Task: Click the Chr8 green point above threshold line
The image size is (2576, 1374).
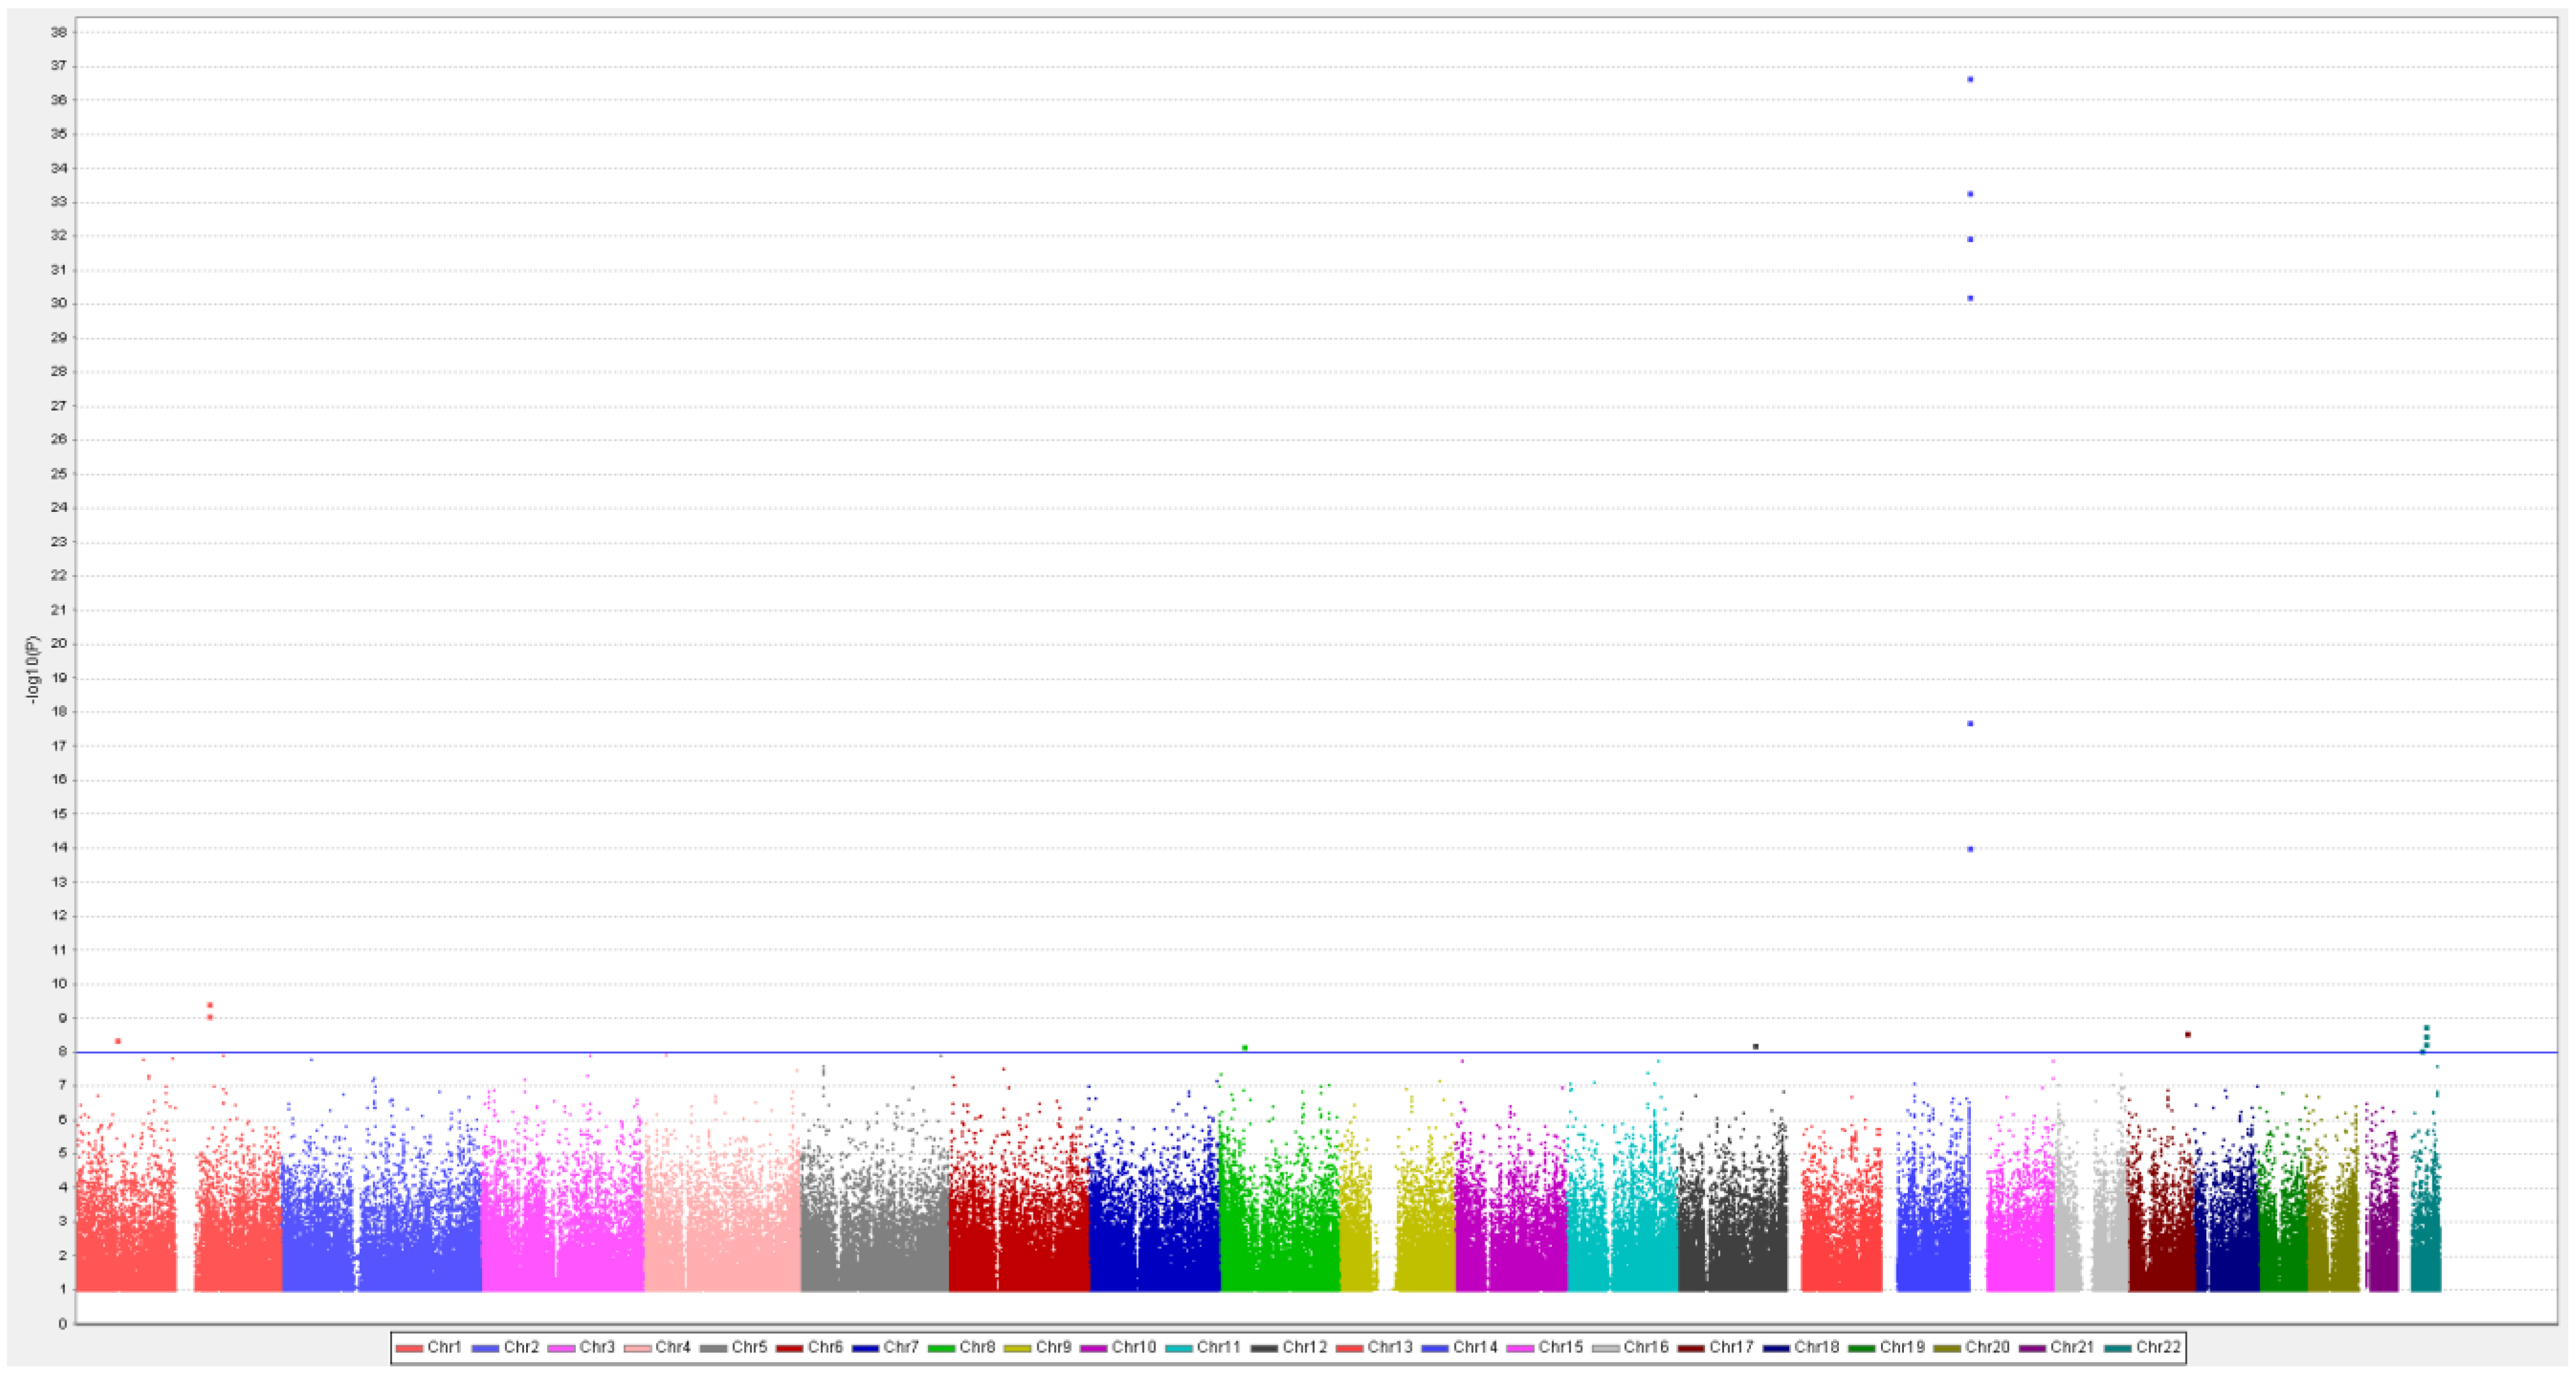Action: pyautogui.click(x=1245, y=1047)
